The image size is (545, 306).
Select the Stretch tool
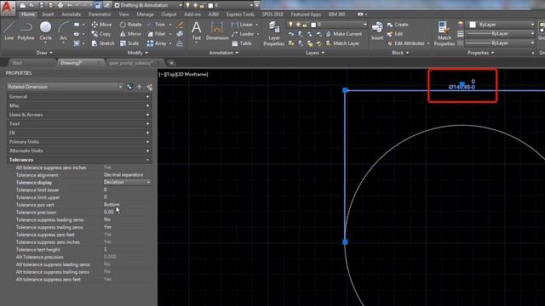102,43
